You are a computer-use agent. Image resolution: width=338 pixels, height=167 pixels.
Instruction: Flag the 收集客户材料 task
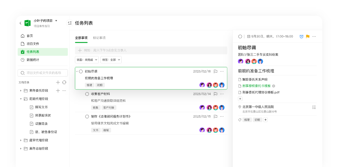(215, 94)
